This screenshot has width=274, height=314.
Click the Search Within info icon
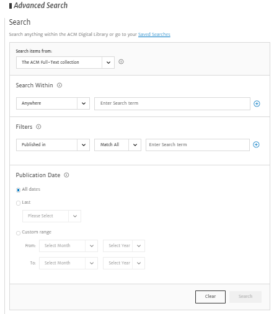point(60,85)
